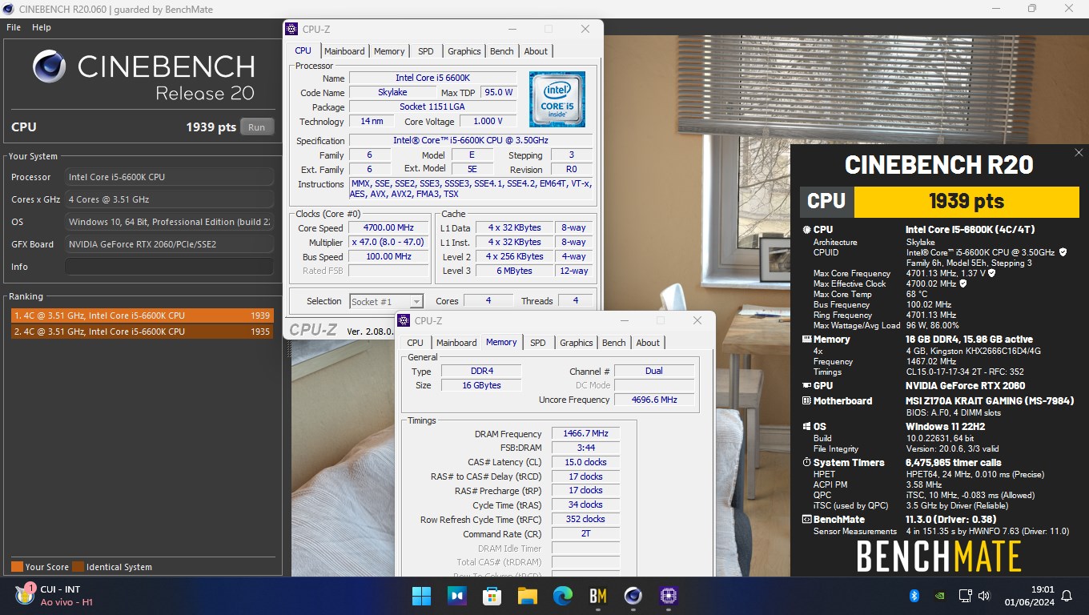
Task: Open Mainboard tab in CPU-Z memory window
Action: [456, 343]
